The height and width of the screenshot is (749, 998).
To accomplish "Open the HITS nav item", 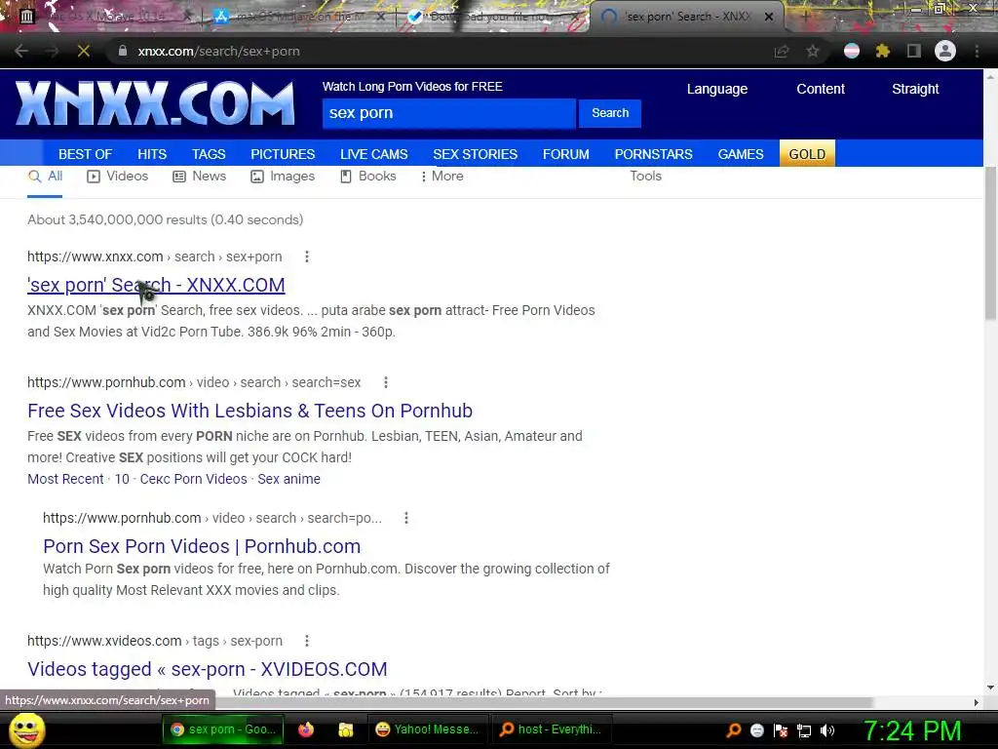I will click(x=152, y=154).
